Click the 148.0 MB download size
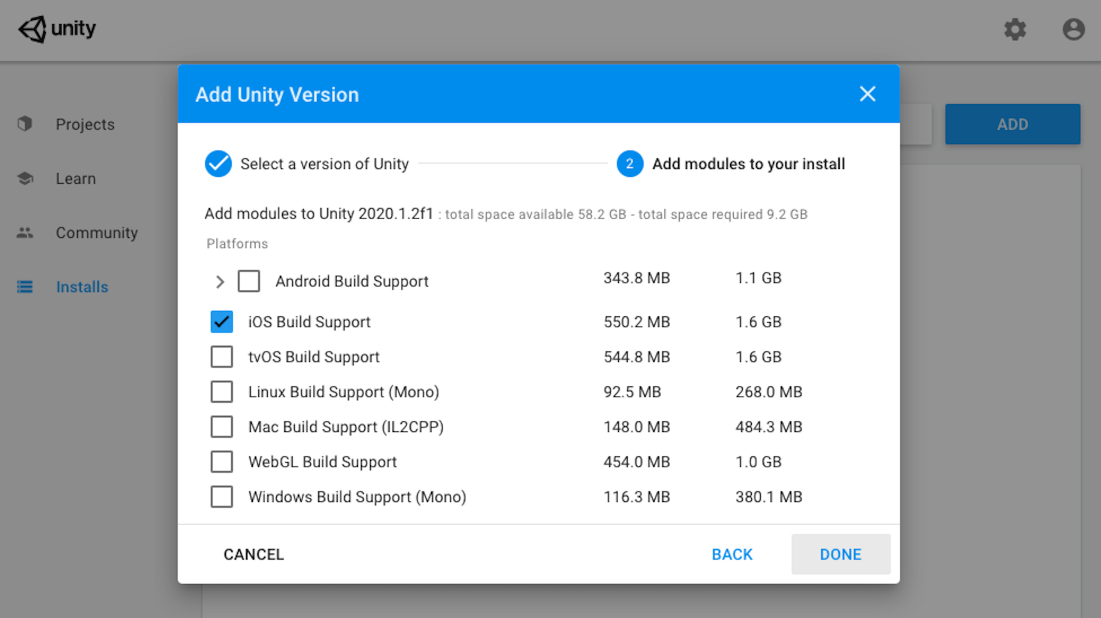1101x618 pixels. click(637, 427)
